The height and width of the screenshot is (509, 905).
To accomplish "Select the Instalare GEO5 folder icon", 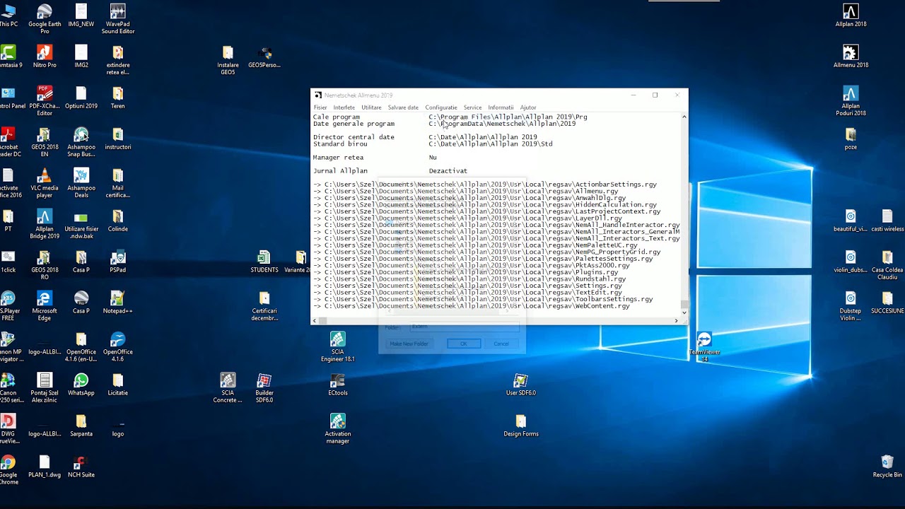I will point(228,60).
